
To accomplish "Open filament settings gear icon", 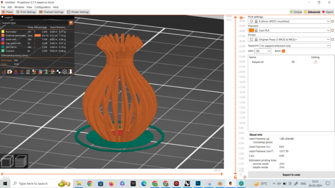I will pos(332,30).
